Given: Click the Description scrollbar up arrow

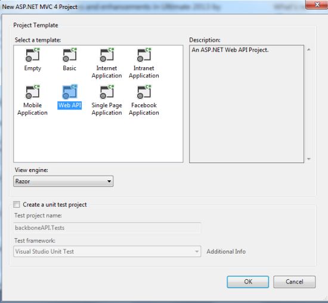Looking at the screenshot, I should click(x=308, y=49).
